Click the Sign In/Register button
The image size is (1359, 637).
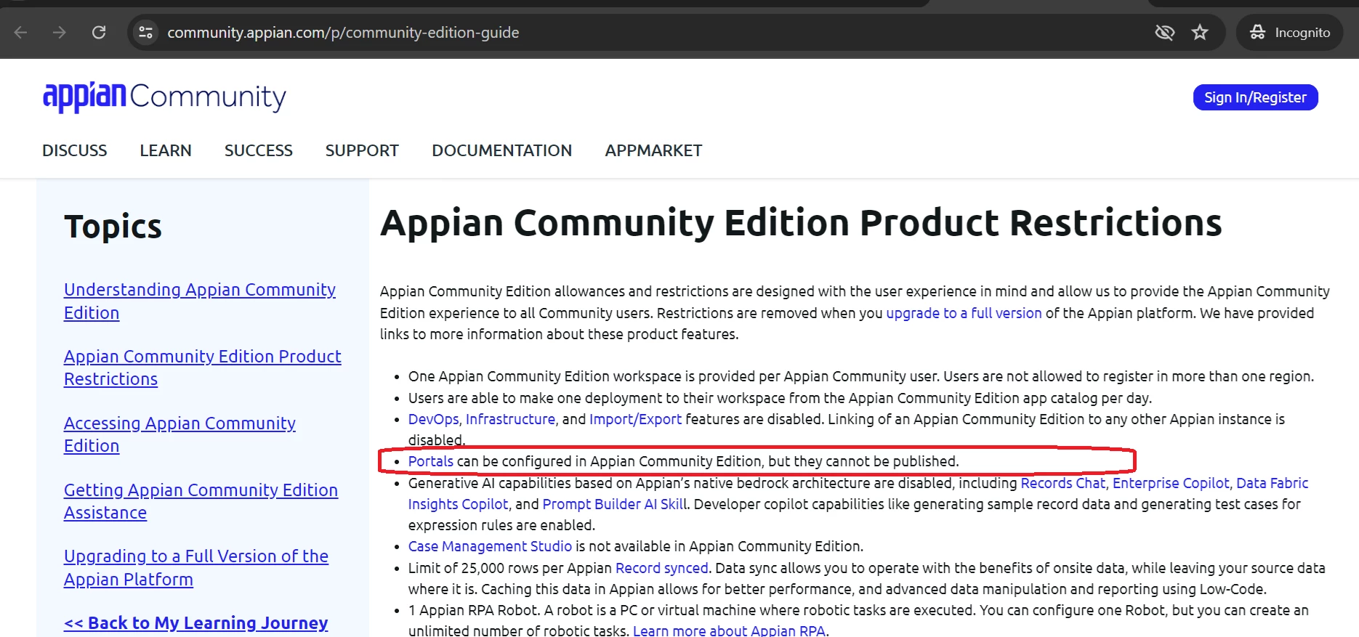pyautogui.click(x=1255, y=97)
